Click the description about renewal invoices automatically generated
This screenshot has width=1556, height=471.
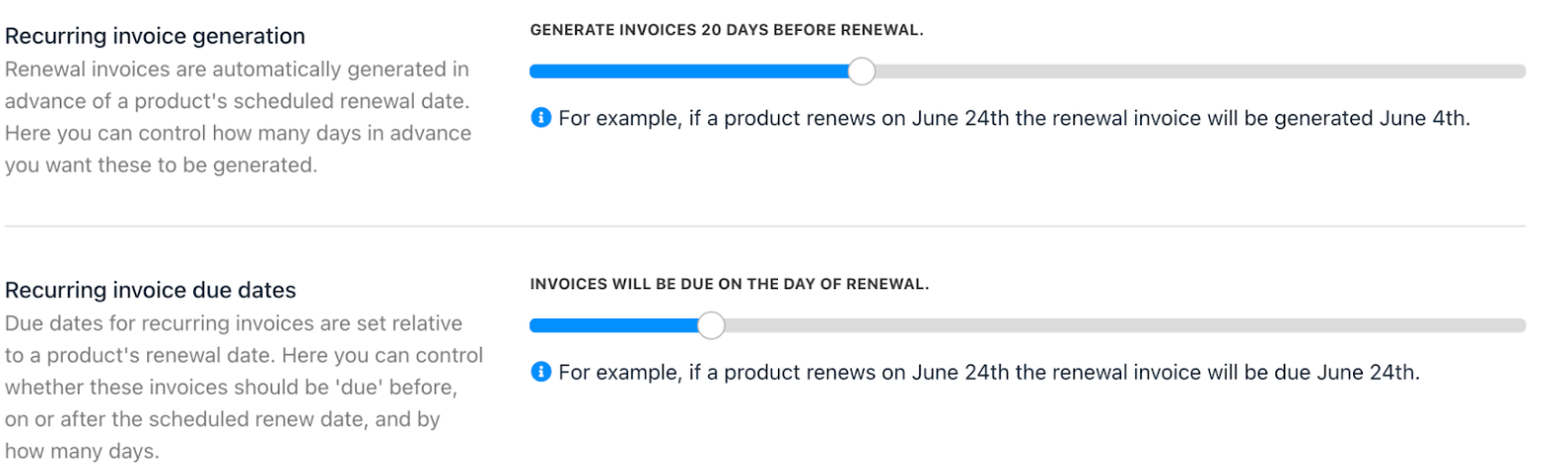239,118
